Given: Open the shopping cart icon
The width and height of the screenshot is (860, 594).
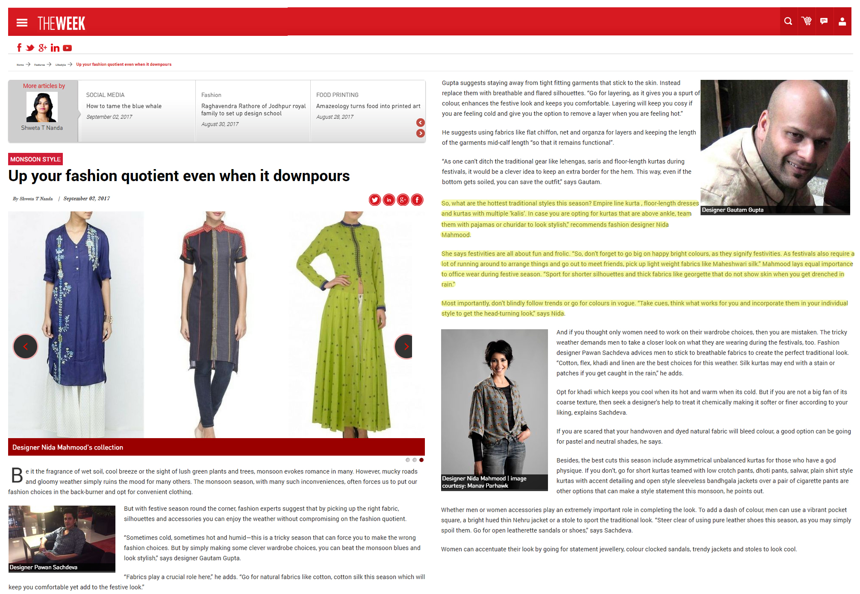Looking at the screenshot, I should (806, 21).
